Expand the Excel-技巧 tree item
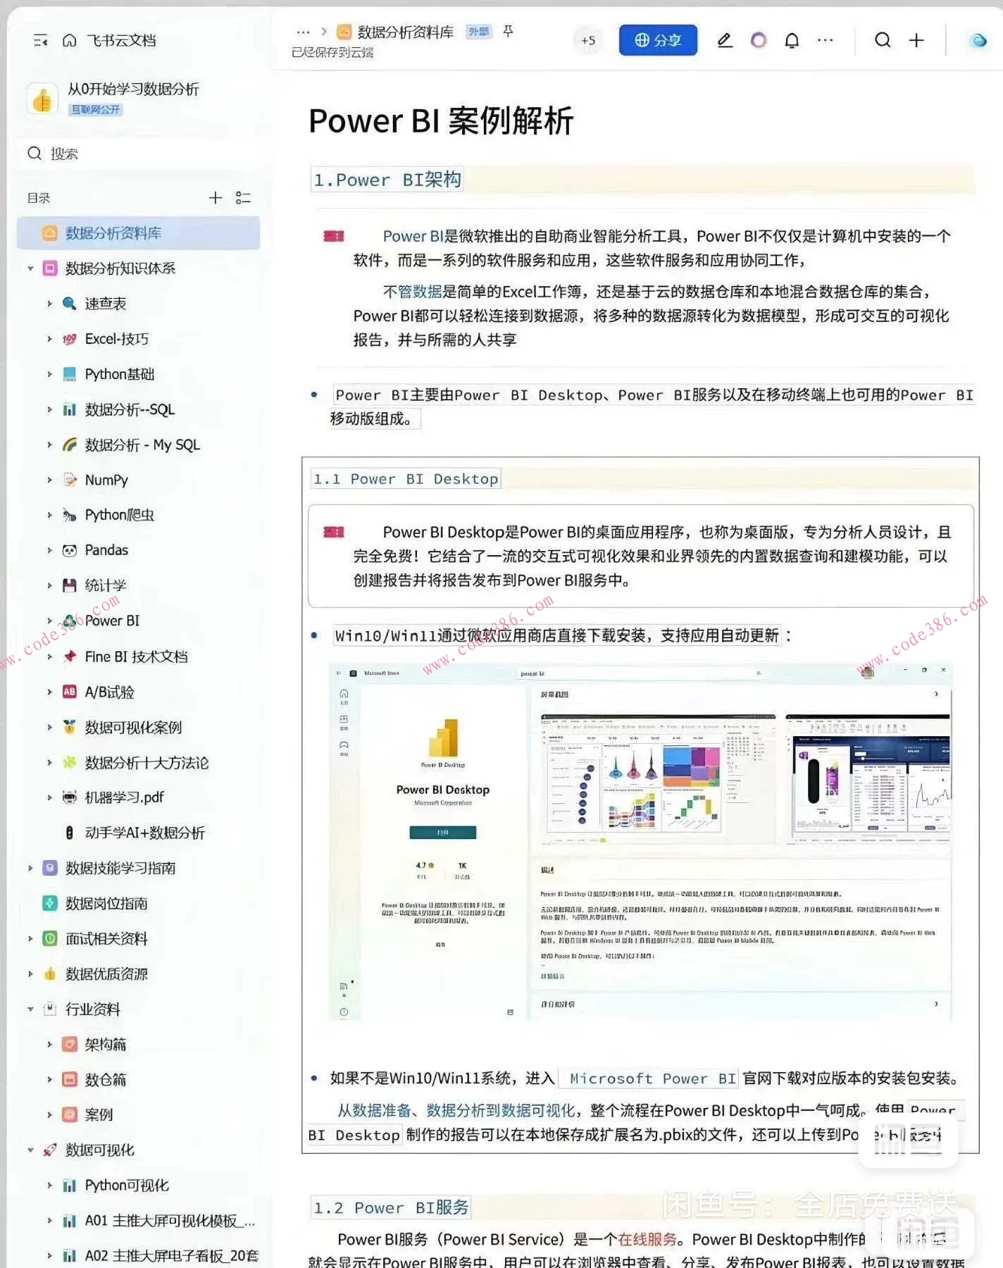 [49, 339]
